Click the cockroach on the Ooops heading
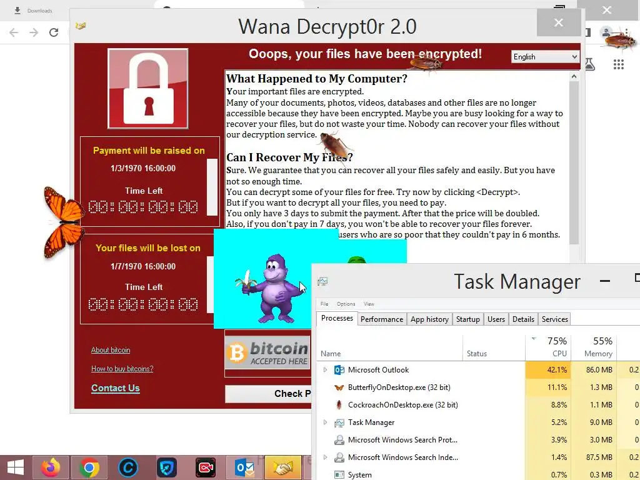The height and width of the screenshot is (480, 640). pyautogui.click(x=426, y=63)
